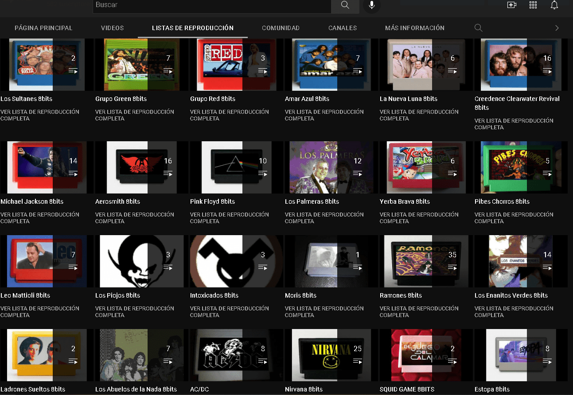
Task: Open the create video camera icon
Action: [512, 5]
